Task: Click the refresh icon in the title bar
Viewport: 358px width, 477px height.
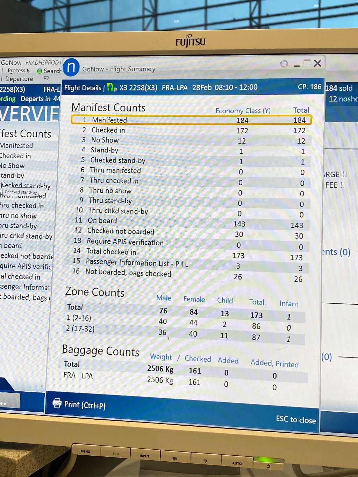Action: point(284,64)
